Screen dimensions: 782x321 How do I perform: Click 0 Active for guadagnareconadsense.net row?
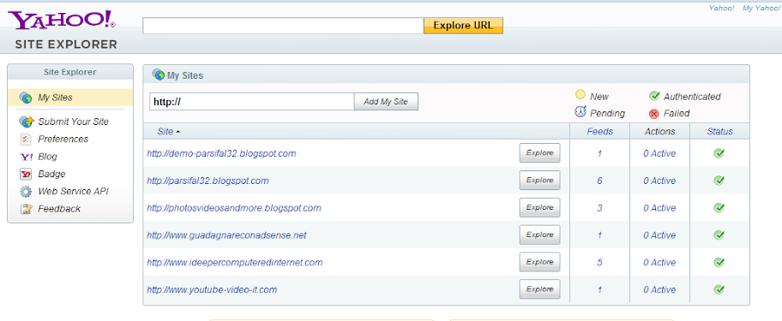point(659,235)
